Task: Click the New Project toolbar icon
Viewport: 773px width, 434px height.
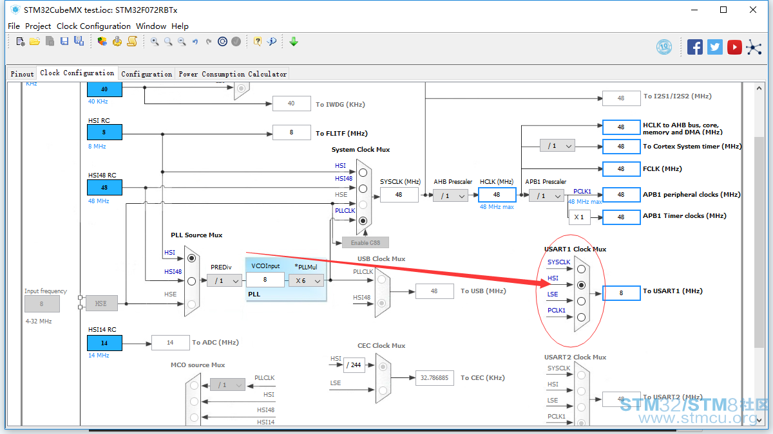Action: pyautogui.click(x=21, y=41)
